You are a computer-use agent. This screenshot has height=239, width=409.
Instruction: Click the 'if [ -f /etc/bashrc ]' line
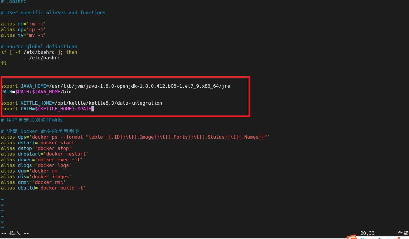tap(40, 52)
